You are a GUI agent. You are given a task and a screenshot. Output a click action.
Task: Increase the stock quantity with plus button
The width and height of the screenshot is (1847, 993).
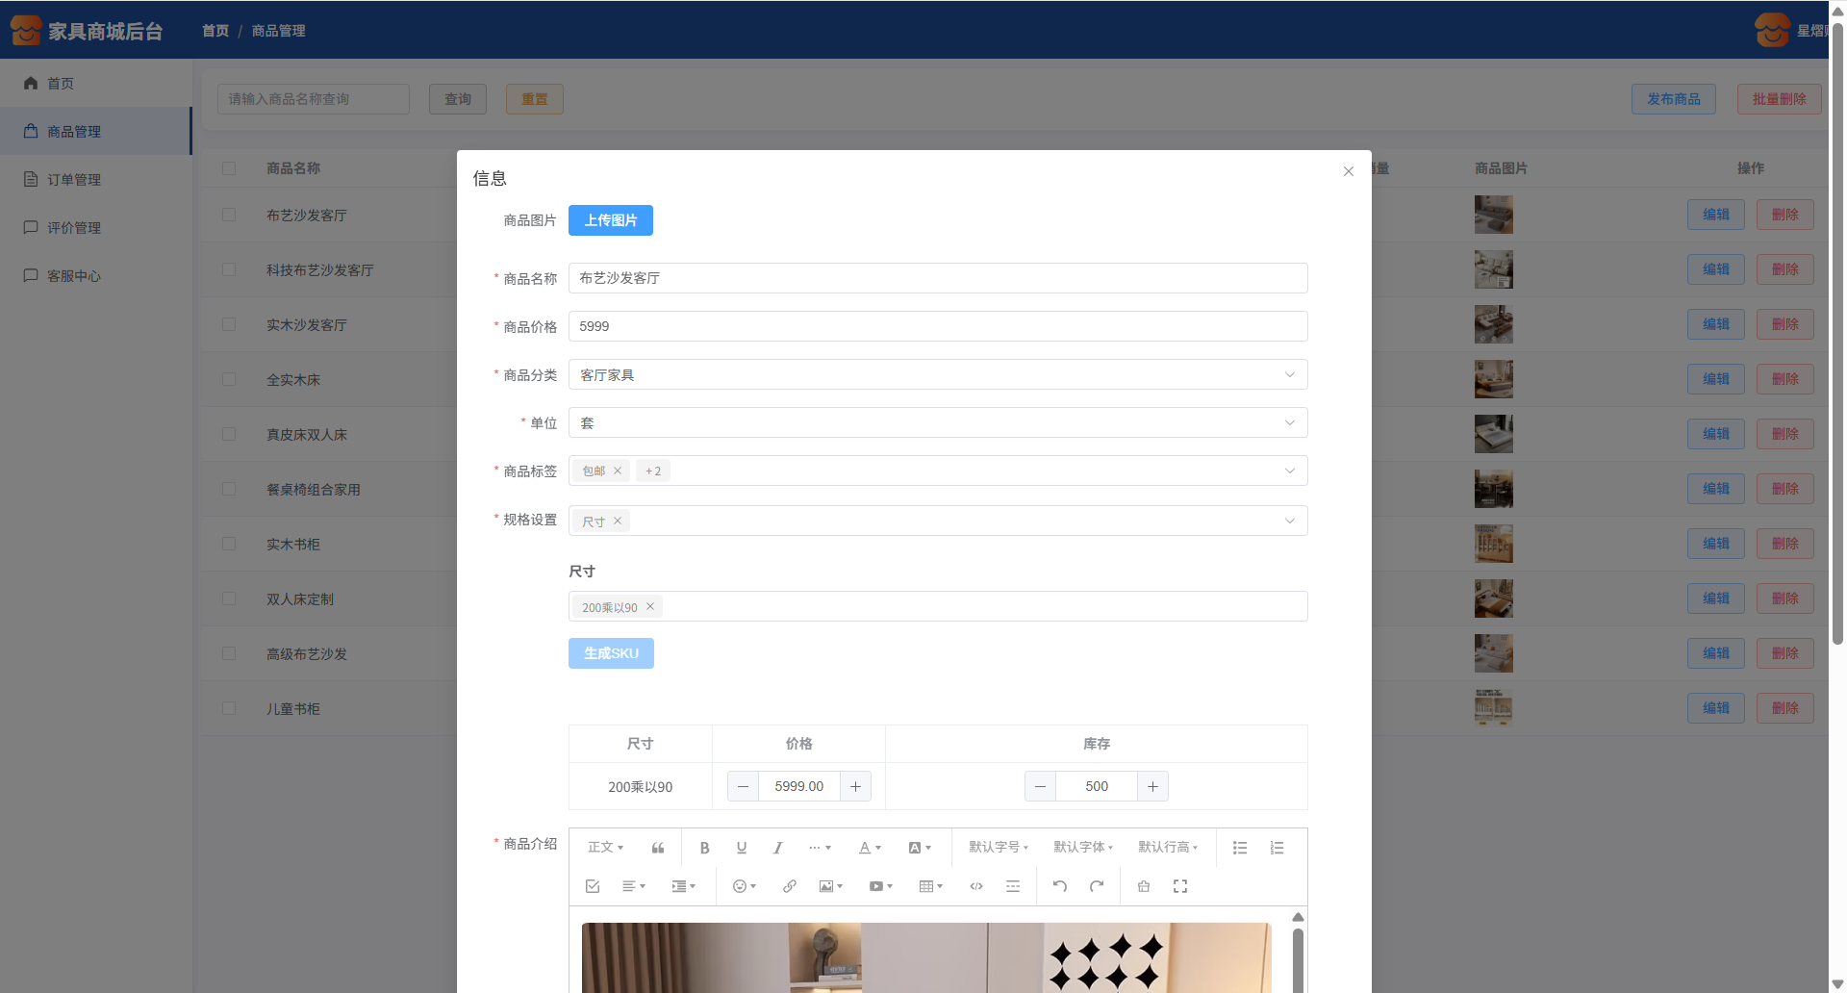point(1152,786)
